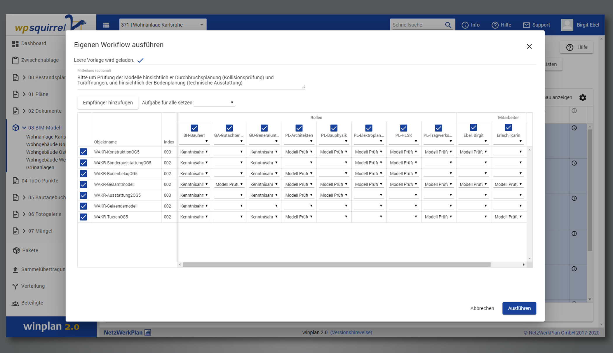Collapse the 03 BIM-Modell node
Viewport: 613px width, 353px height.
pyautogui.click(x=24, y=128)
